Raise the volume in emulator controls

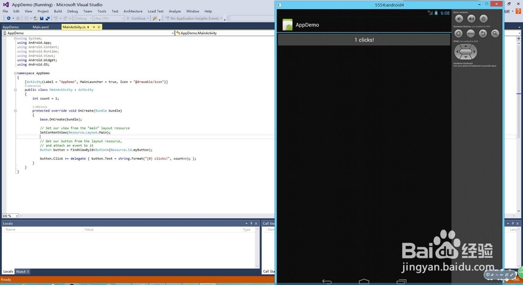coord(471,19)
